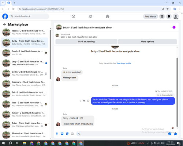Open Monterica conversation in Marketplace list
This screenshot has height=146, width=183.
pyautogui.click(x=25, y=135)
